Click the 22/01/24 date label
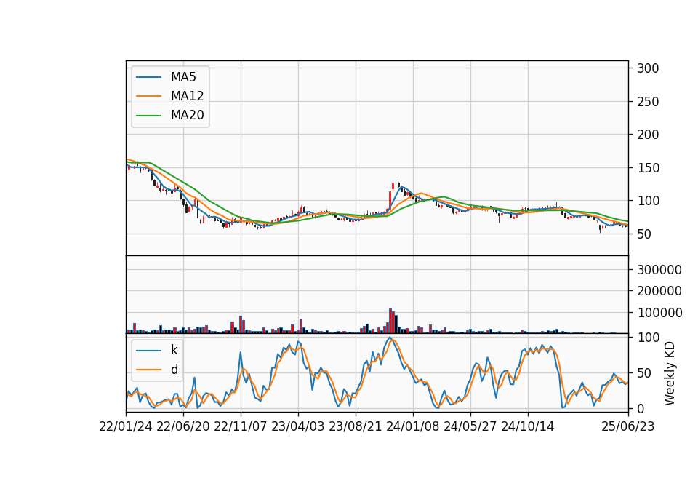This screenshot has width=698, height=502. pyautogui.click(x=126, y=426)
